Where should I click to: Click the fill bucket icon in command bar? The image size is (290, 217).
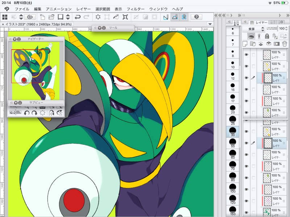(x=116, y=17)
